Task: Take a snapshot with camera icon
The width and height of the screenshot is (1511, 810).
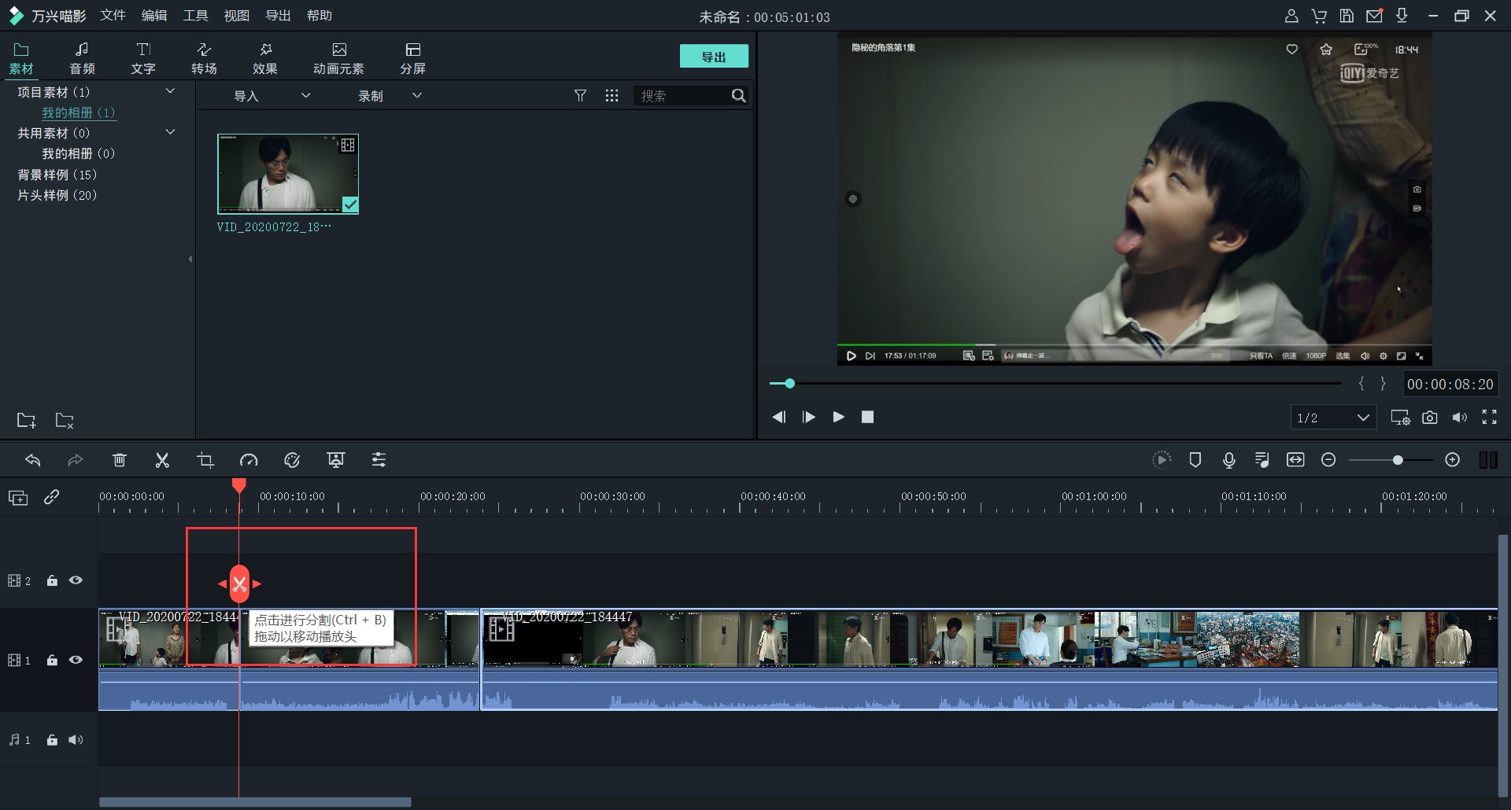Action: [x=1429, y=418]
